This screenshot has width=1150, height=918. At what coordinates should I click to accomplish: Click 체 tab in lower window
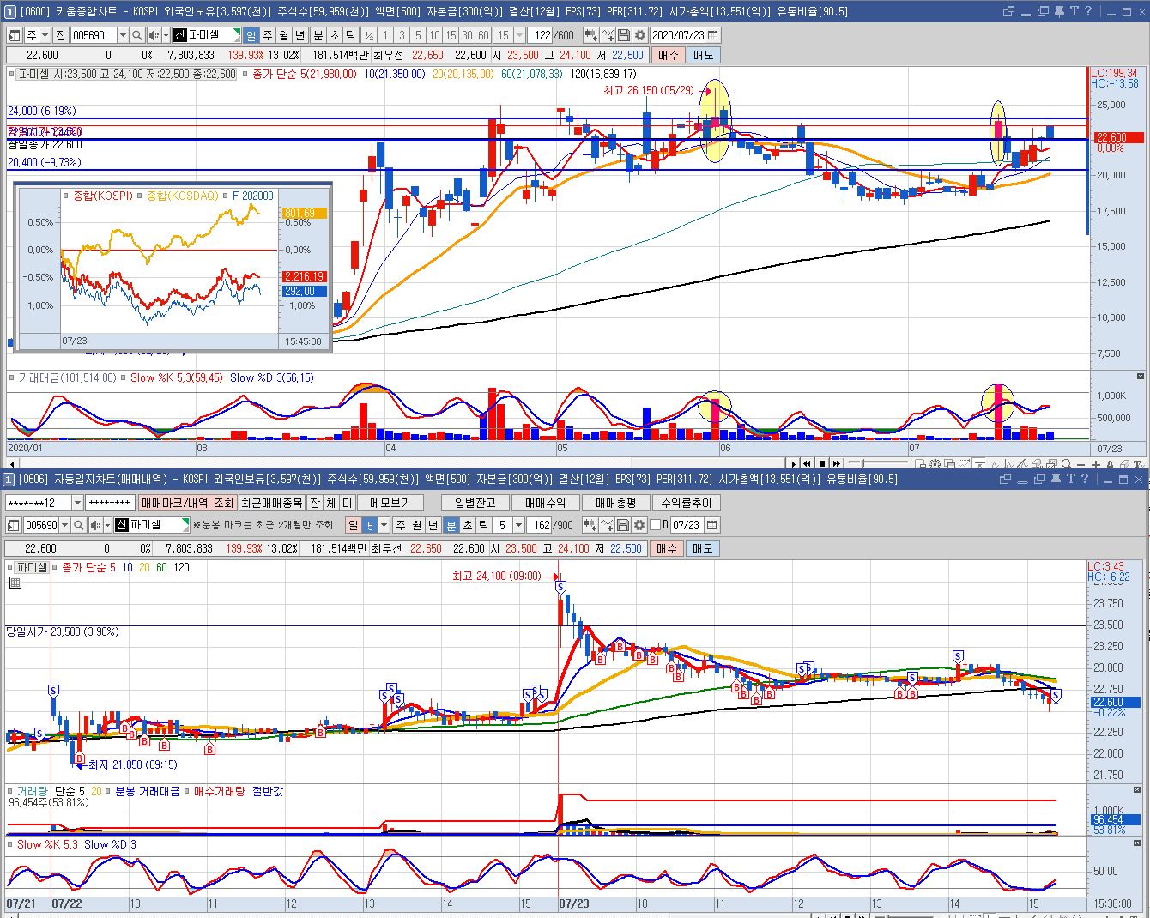click(331, 503)
